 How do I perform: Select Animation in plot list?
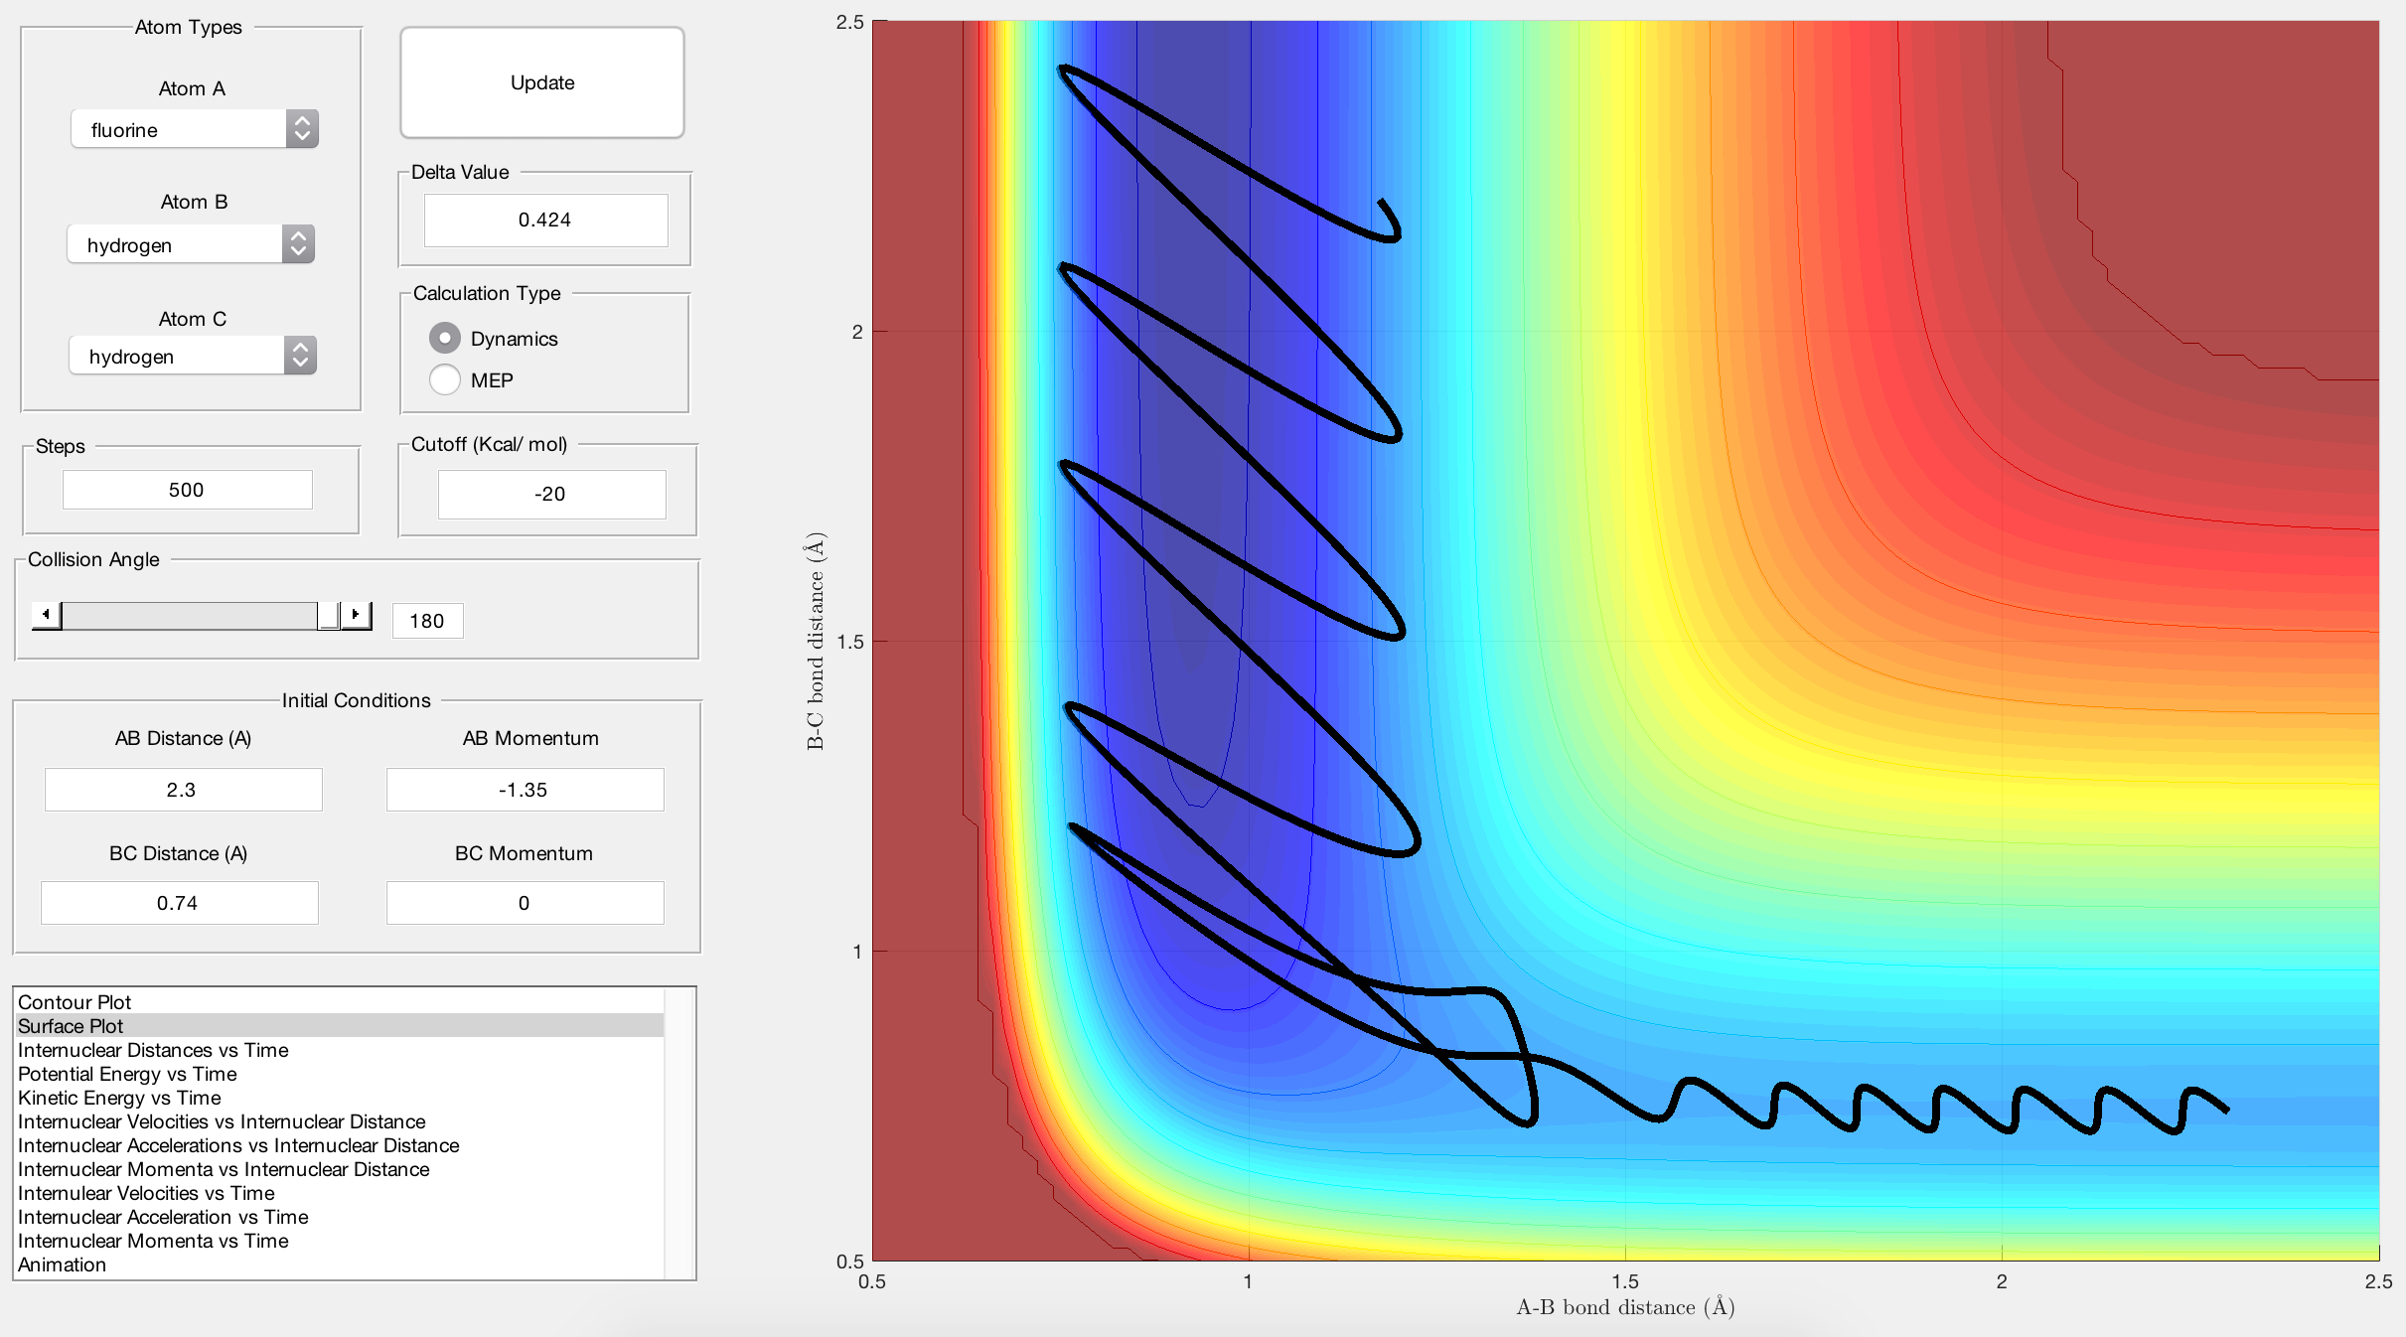62,1264
